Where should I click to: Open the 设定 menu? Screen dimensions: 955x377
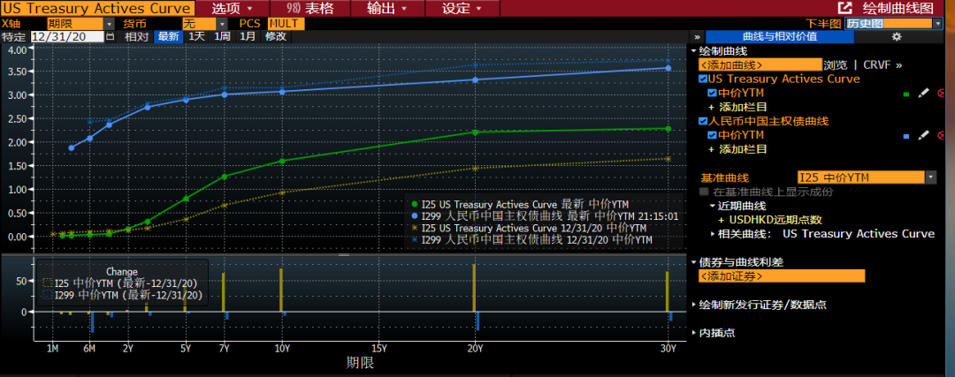(x=462, y=8)
